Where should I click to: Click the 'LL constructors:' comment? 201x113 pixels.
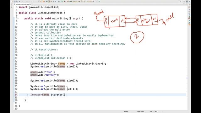coord(44,50)
